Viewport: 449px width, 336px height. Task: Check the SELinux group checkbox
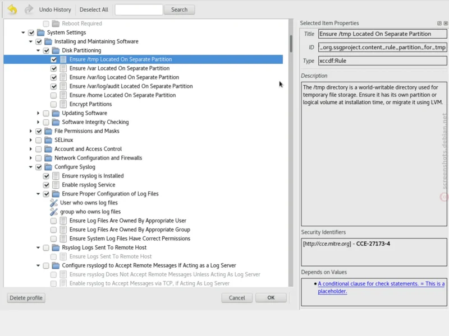tap(38, 141)
